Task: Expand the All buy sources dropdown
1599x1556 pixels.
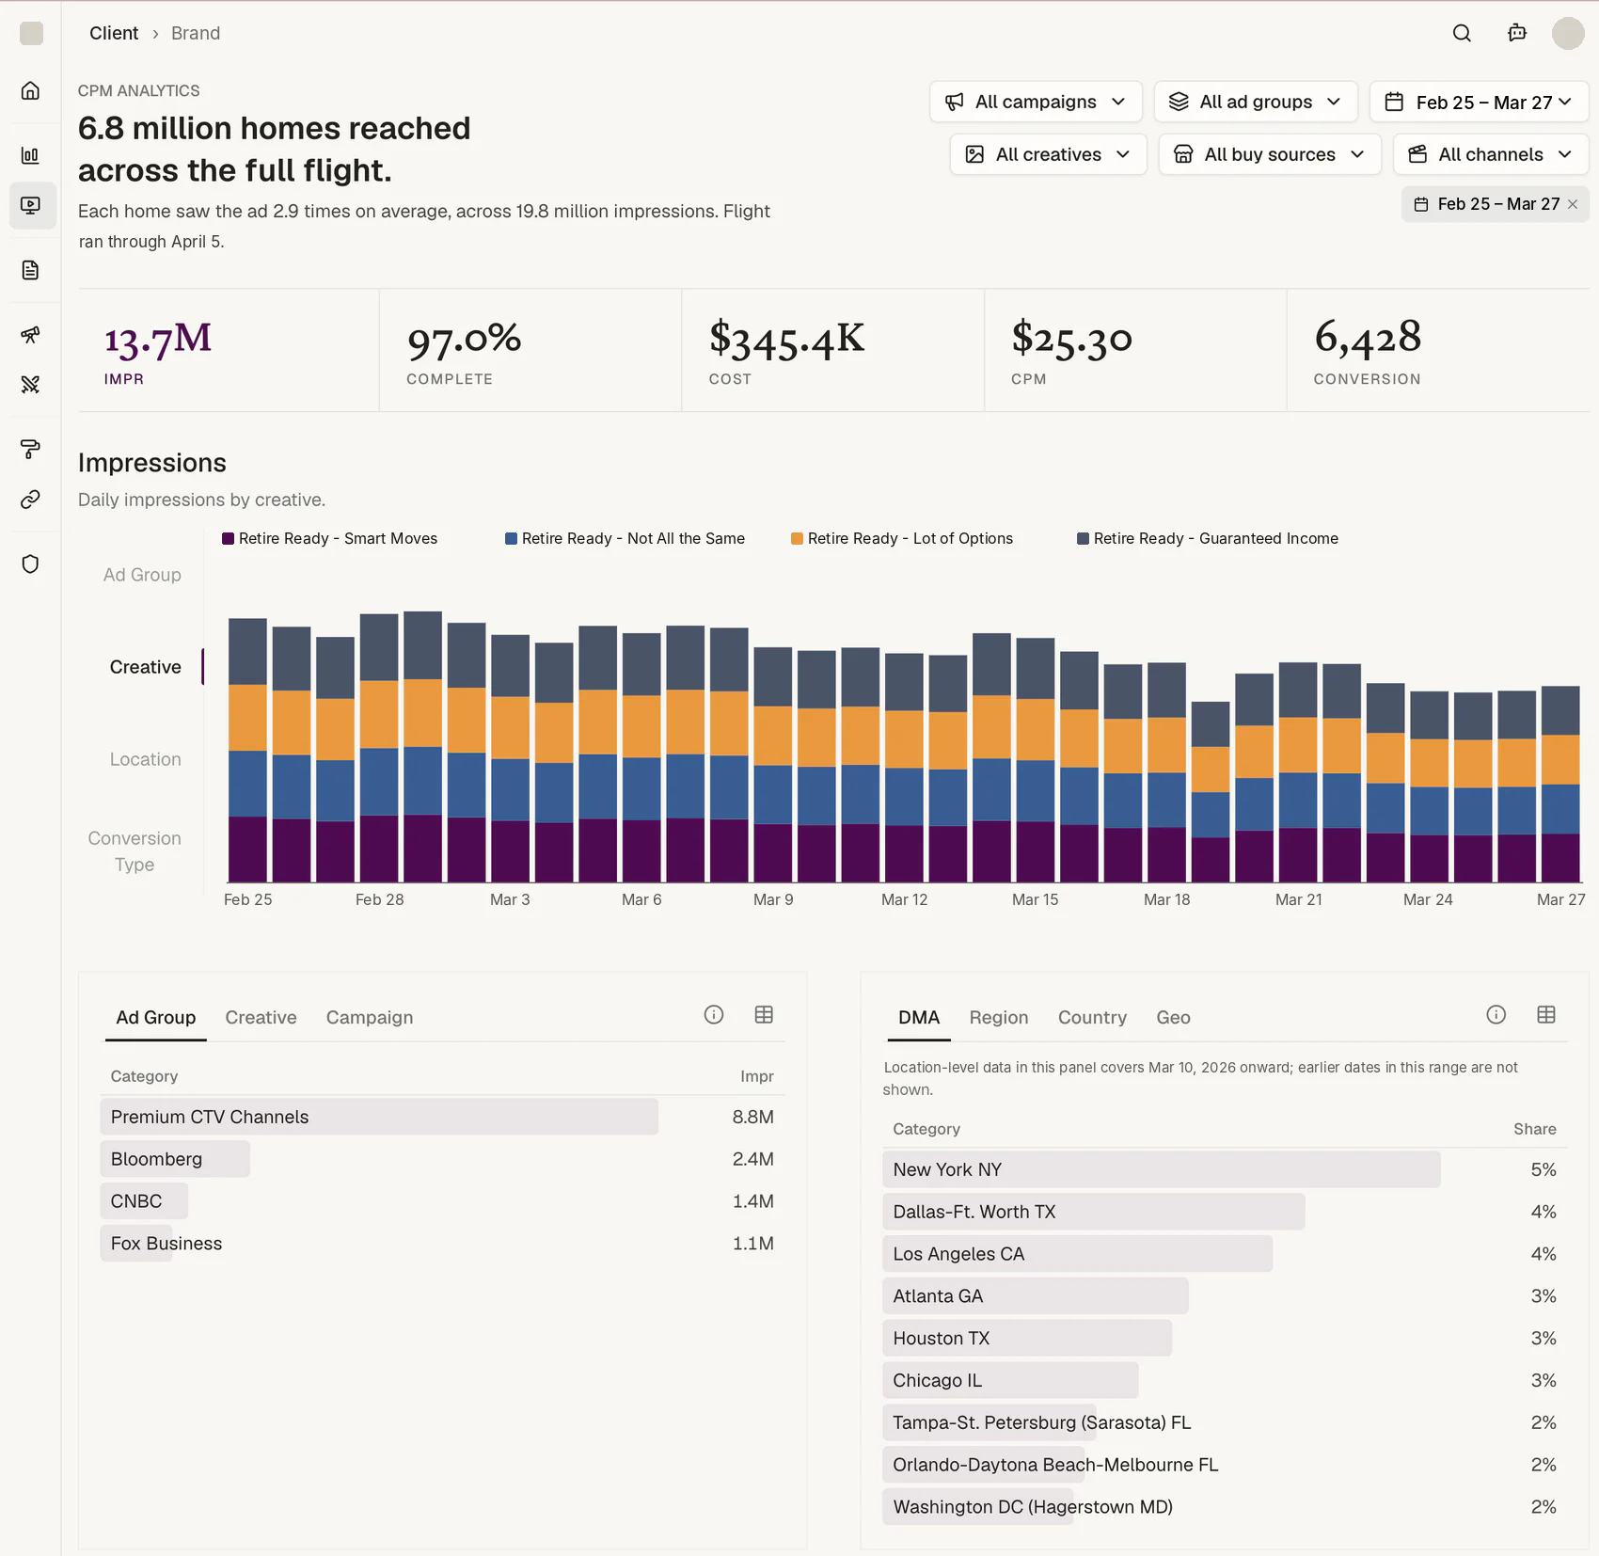Action: (1270, 154)
